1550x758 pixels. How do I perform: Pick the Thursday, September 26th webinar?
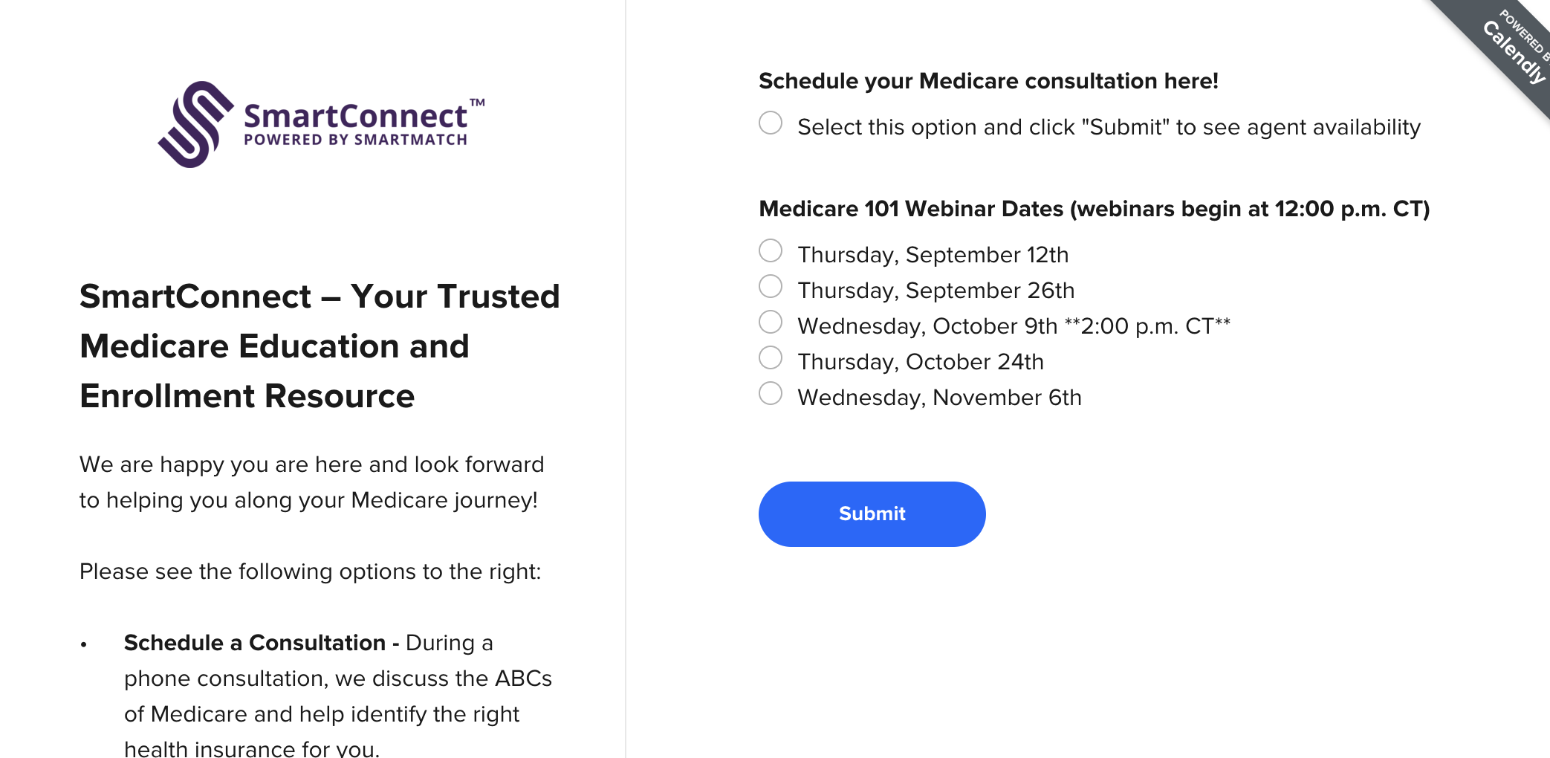tap(771, 286)
